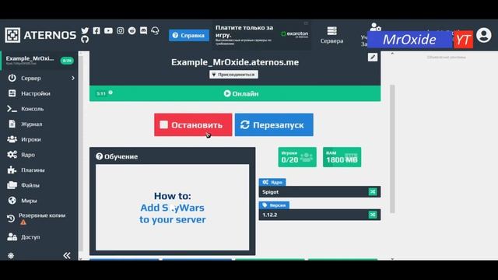Expand the Сервер sidebar chevron
This screenshot has width=498, height=280.
click(72, 78)
